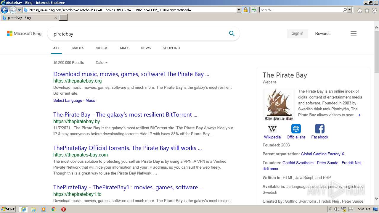Open the Rewards link
379x213 pixels.
(x=323, y=34)
